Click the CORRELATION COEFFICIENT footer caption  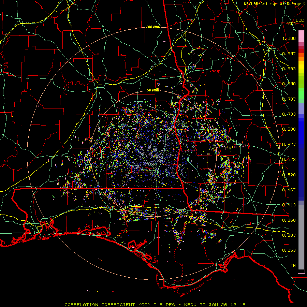pos(155,305)
